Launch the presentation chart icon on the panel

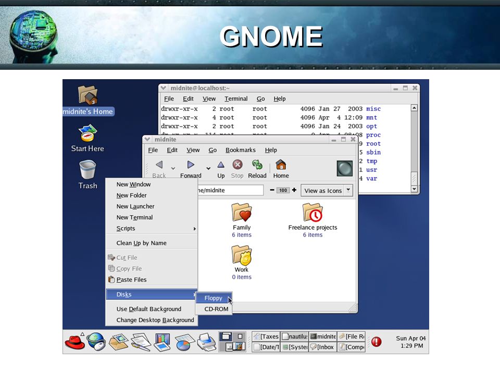tap(162, 342)
